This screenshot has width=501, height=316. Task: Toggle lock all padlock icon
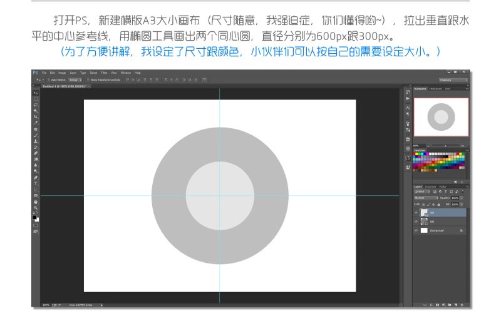point(439,204)
